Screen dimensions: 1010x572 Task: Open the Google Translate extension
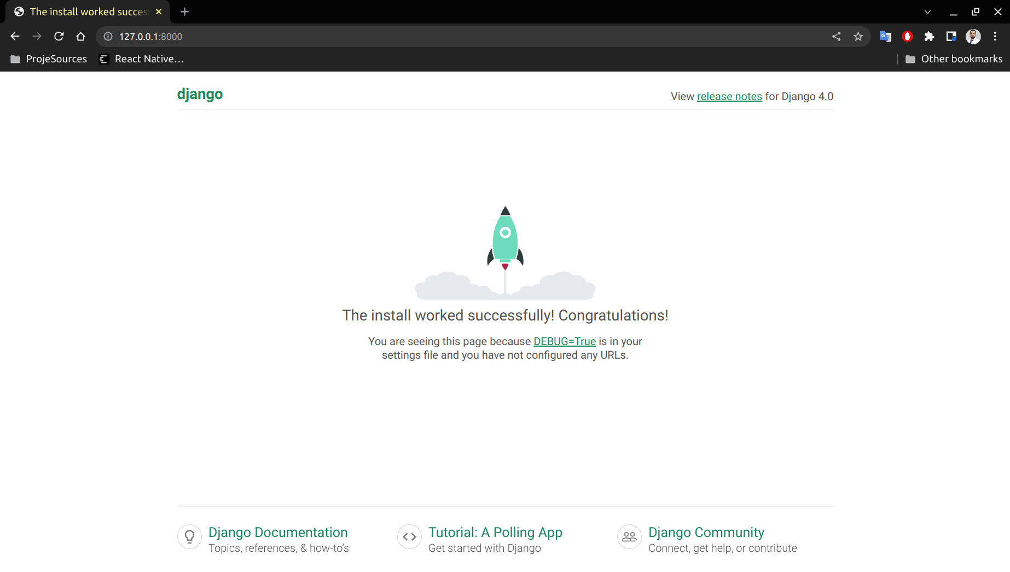click(885, 37)
